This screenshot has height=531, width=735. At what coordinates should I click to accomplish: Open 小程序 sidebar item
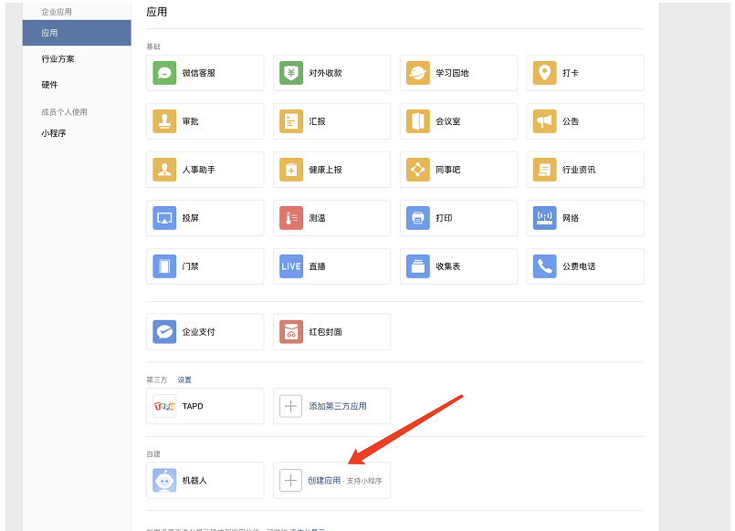click(x=54, y=133)
